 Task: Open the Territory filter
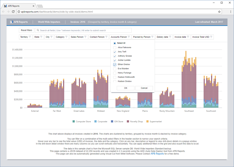tap(25, 37)
